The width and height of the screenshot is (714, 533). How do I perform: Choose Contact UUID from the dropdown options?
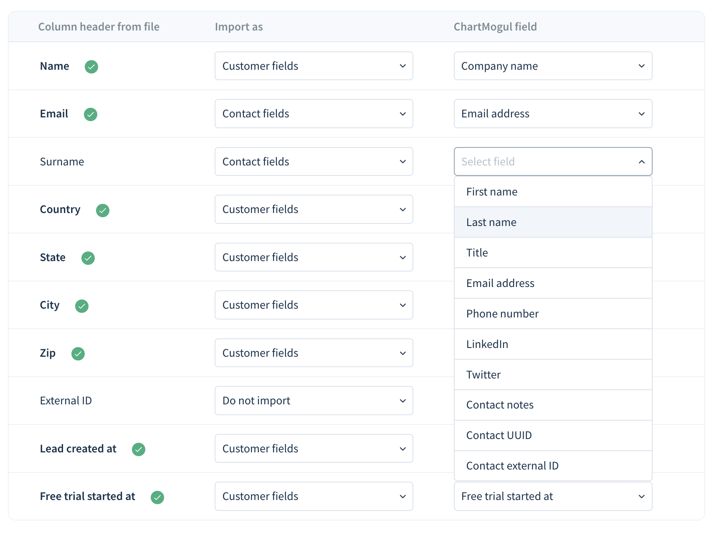click(x=553, y=435)
